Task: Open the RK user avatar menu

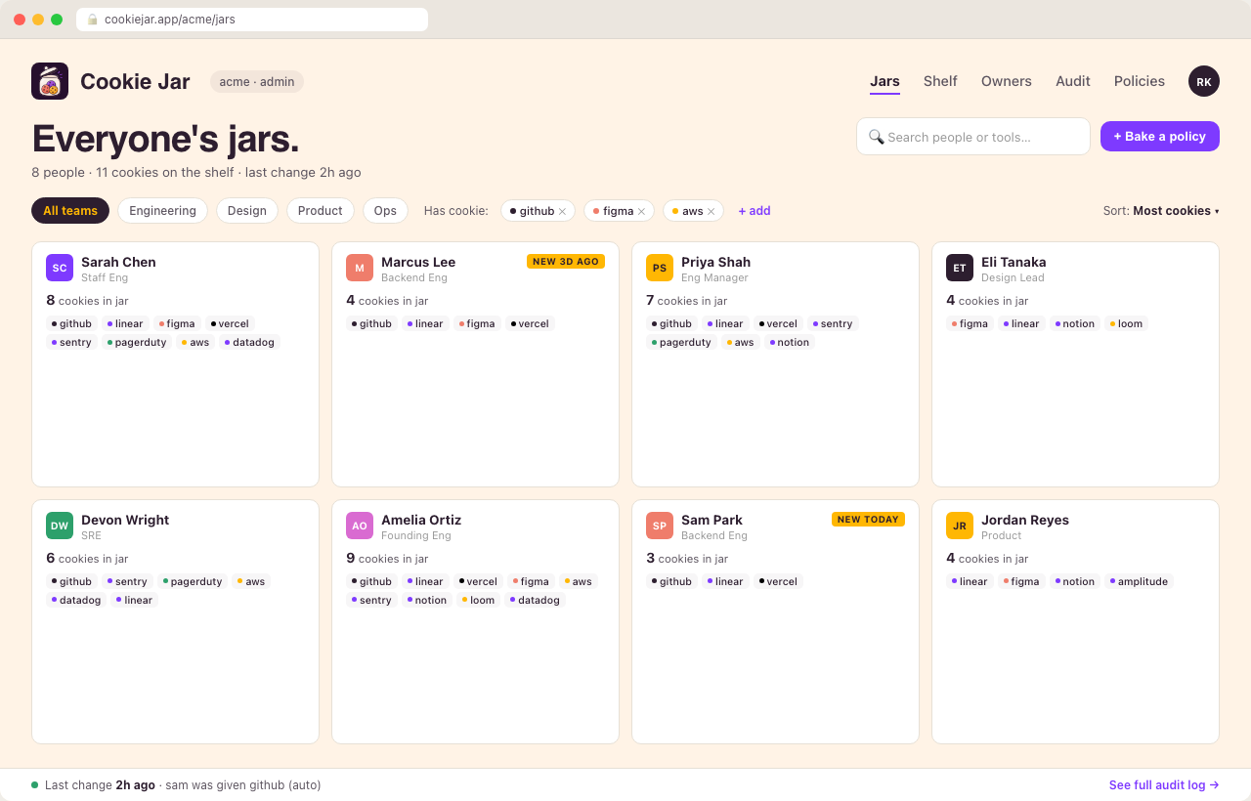Action: tap(1204, 81)
